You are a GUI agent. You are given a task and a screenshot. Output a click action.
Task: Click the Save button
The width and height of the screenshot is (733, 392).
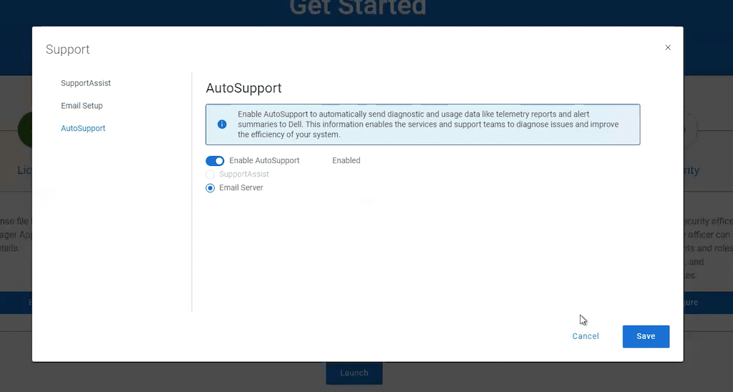click(646, 336)
